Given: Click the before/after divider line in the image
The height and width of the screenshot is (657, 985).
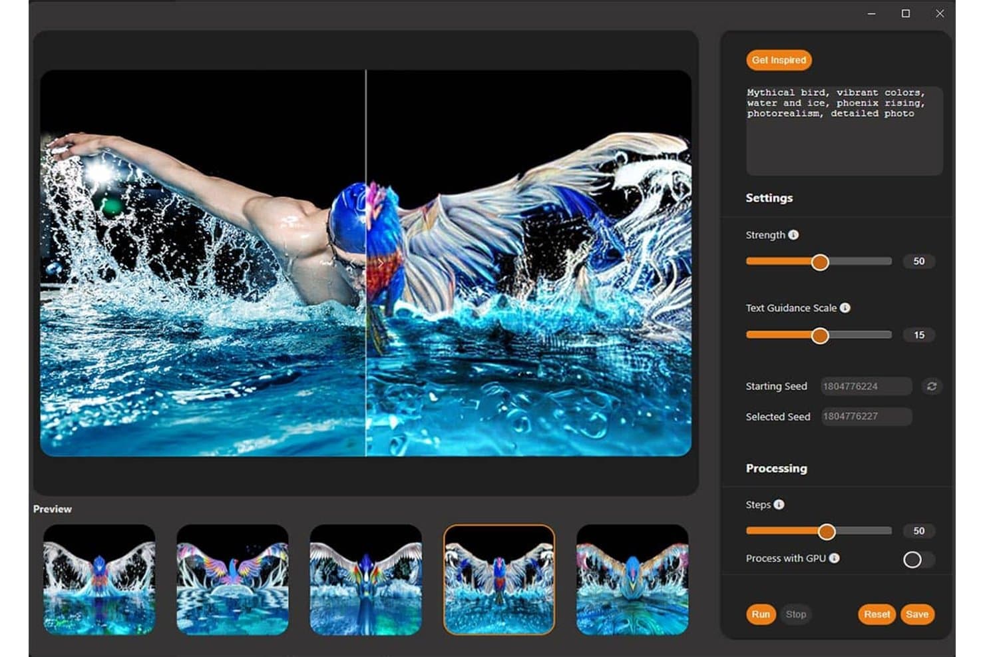Looking at the screenshot, I should point(366,263).
